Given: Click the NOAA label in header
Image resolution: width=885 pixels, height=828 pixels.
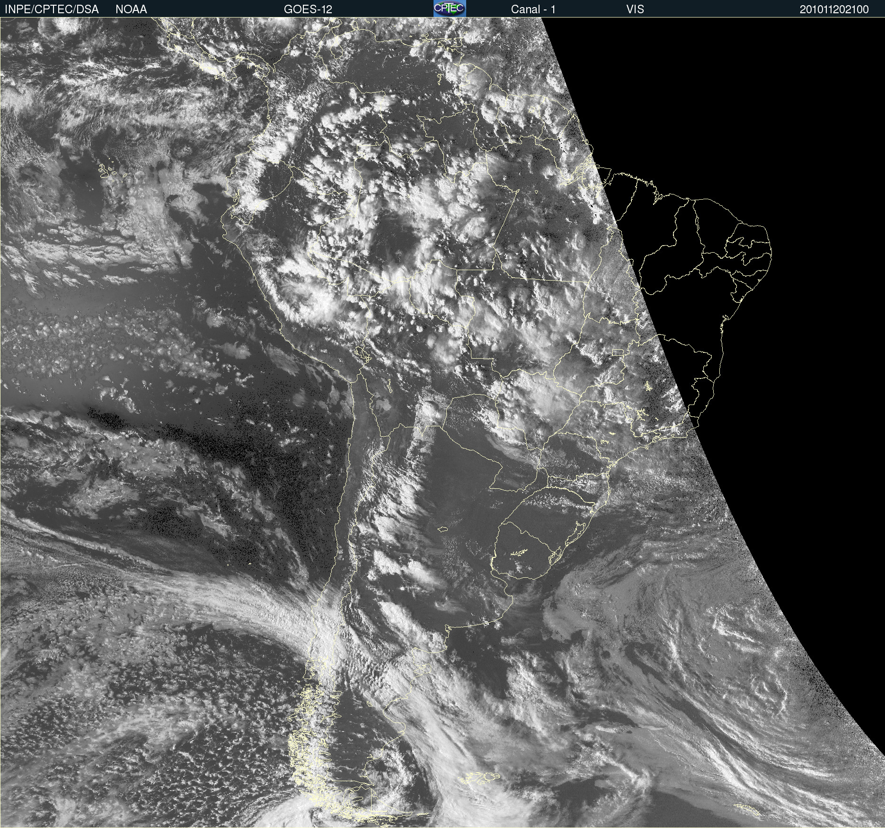Looking at the screenshot, I should 131,9.
